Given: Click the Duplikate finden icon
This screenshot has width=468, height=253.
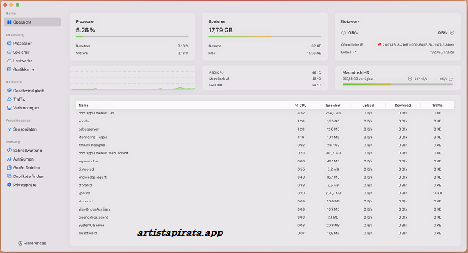Looking at the screenshot, I should tap(9, 176).
